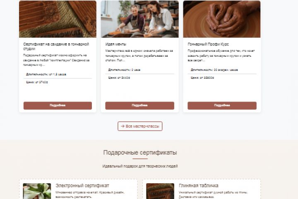Select the Идея мечты card title
Screen dimensions: 298x199
(x=116, y=44)
